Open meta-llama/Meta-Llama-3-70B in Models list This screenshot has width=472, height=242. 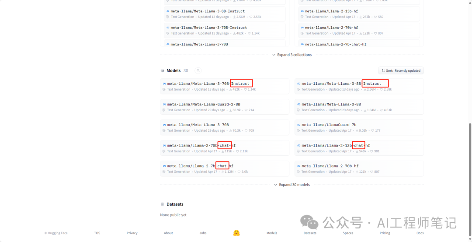(225, 127)
